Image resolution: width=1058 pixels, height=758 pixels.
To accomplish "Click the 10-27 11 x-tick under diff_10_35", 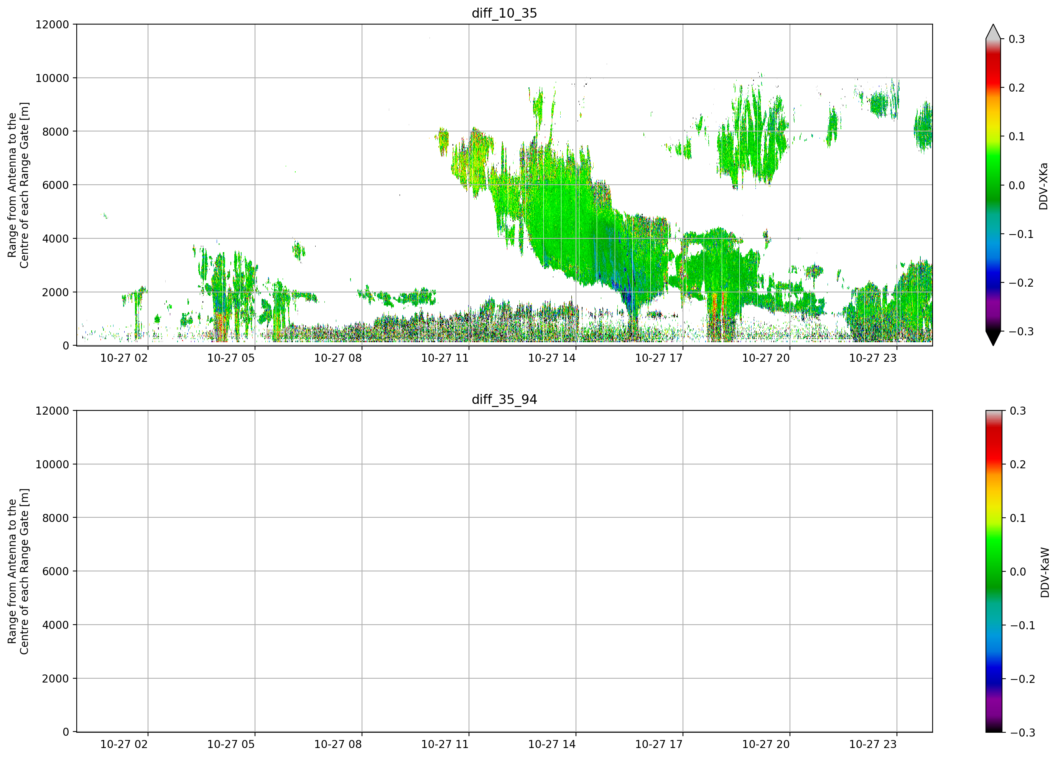I will 445,358.
